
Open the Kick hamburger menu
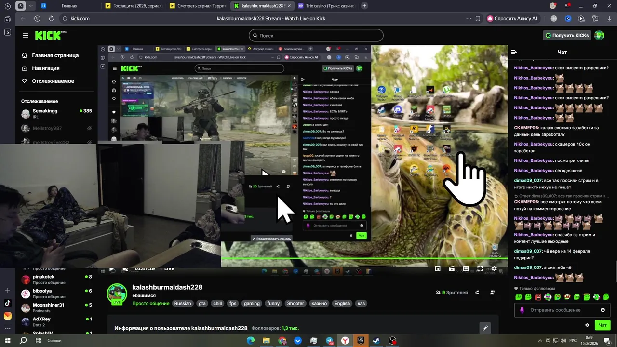[26, 35]
